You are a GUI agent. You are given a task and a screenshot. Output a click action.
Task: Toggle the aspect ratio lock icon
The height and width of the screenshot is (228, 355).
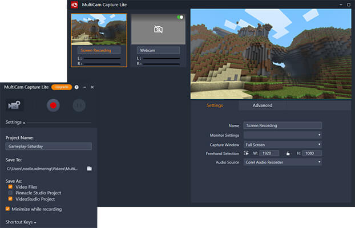tap(288, 153)
